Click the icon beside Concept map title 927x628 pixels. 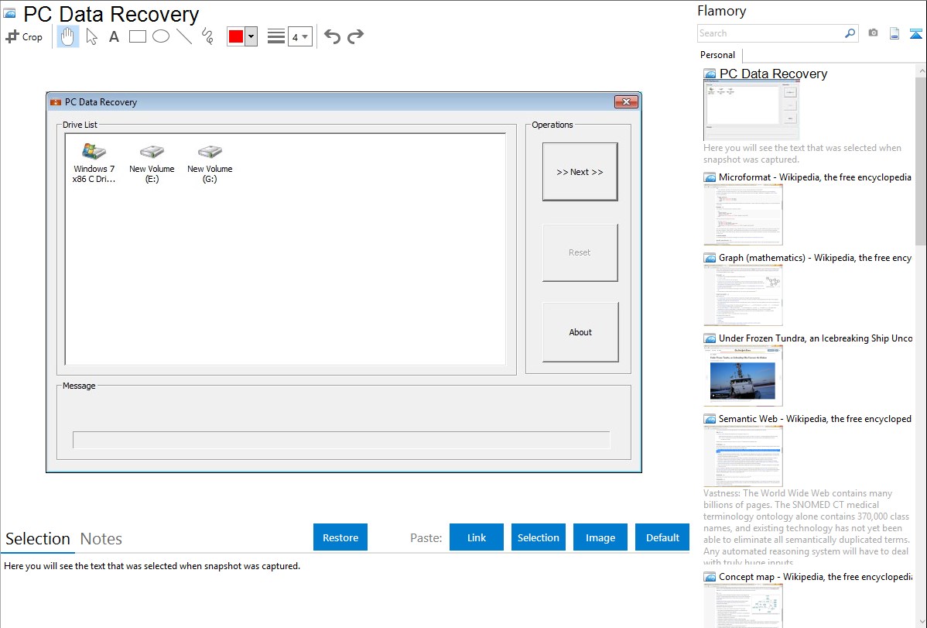point(710,577)
